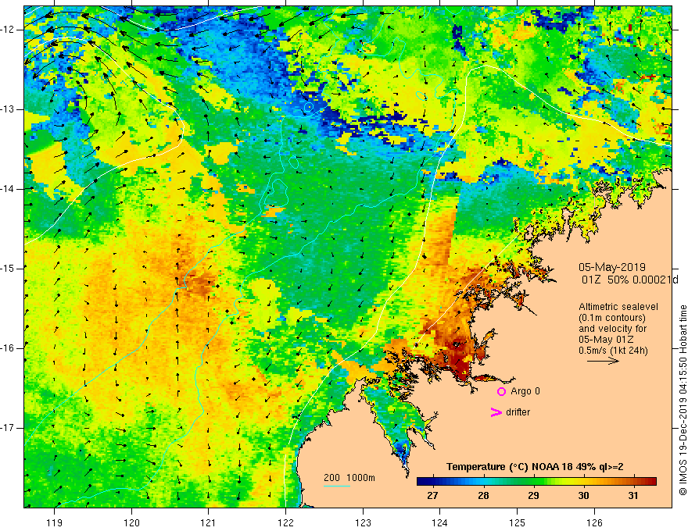Click the longitude 125 axis label
The width and height of the screenshot is (688, 531).
point(517,522)
